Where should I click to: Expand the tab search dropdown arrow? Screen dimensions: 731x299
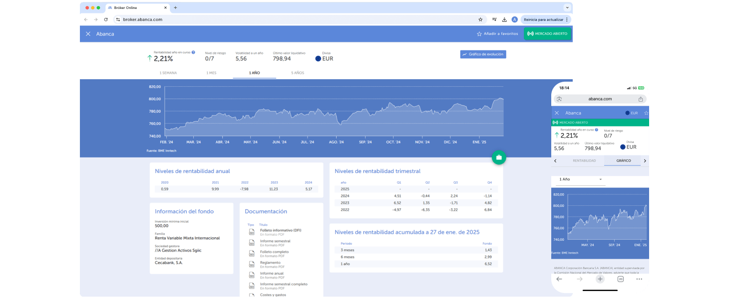coord(567,7)
